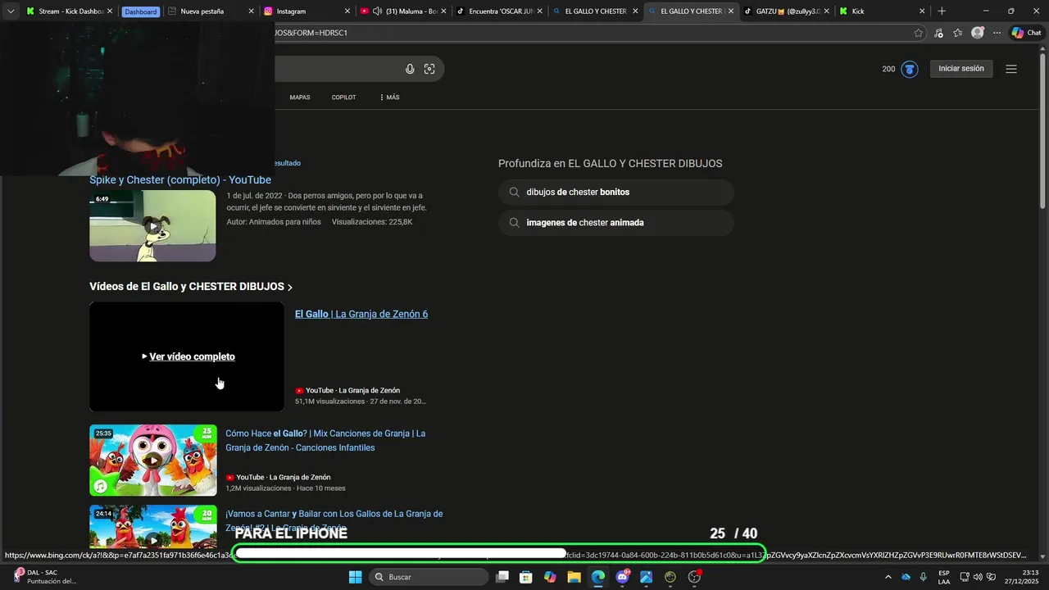Open the Bing hamburger menu
This screenshot has width=1049, height=590.
point(1011,69)
